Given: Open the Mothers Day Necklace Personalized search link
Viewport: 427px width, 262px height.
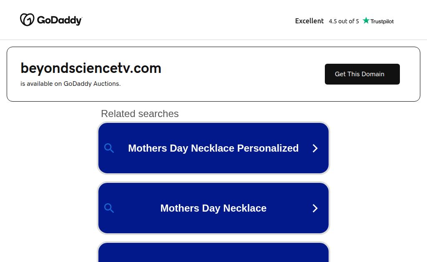Looking at the screenshot, I should tap(213, 148).
